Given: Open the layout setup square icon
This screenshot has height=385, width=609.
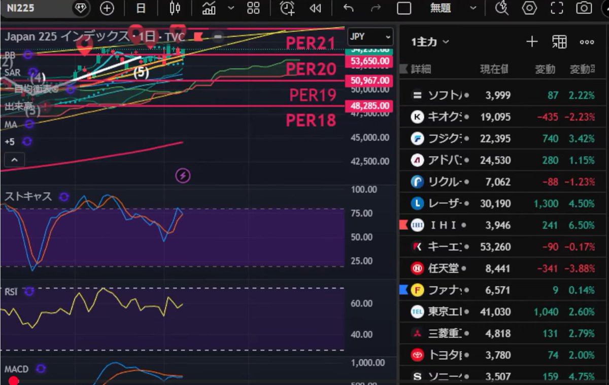Looking at the screenshot, I should click(404, 8).
